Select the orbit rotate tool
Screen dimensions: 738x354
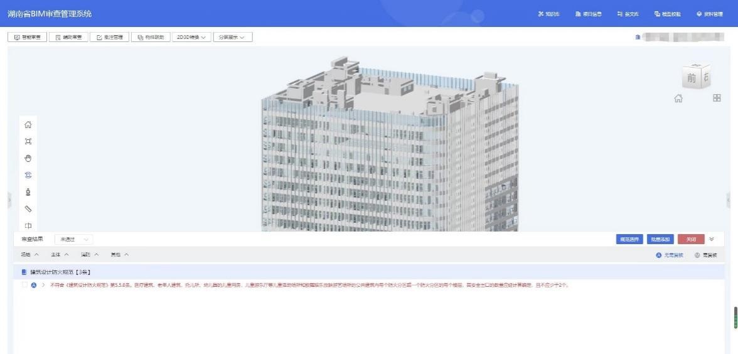(x=28, y=175)
